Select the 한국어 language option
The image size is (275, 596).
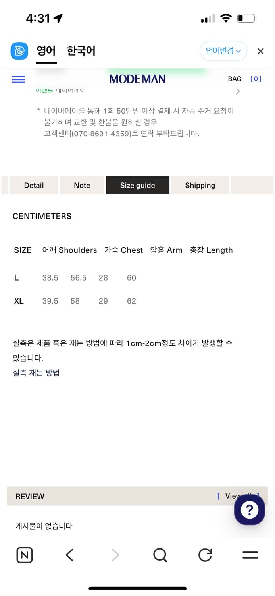(81, 51)
